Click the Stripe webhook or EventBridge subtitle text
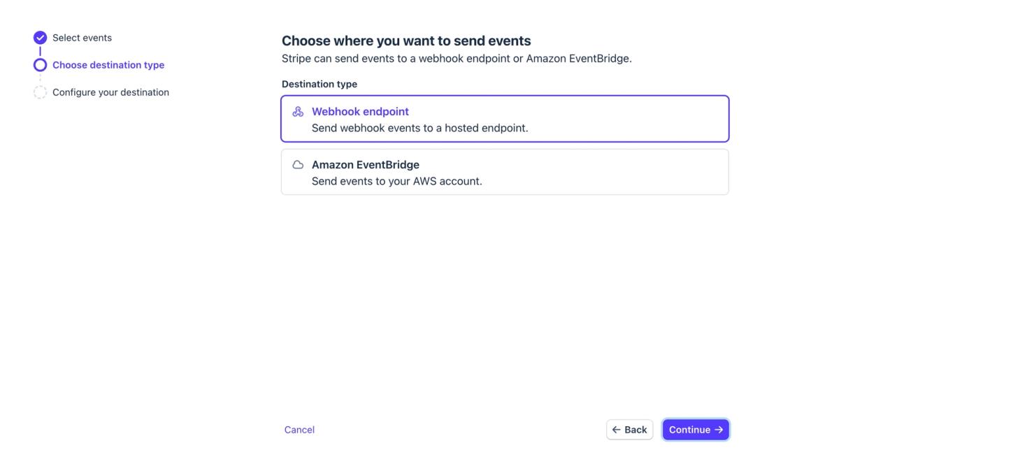Image resolution: width=1025 pixels, height=457 pixels. click(x=457, y=58)
